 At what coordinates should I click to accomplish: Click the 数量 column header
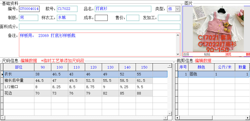tap(242, 67)
